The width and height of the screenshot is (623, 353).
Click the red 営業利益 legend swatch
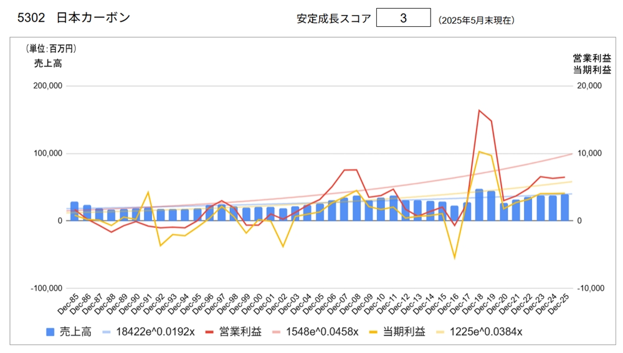click(x=209, y=332)
